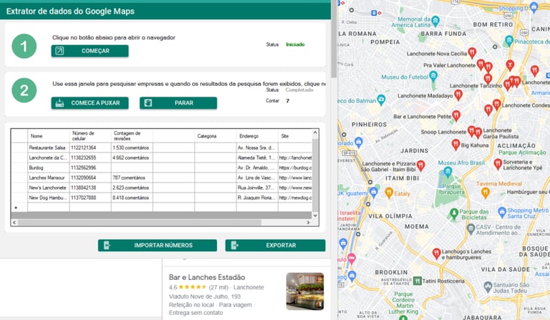Click the Museu Afro Brasil marker
This screenshot has height=320, width=550.
448,171
